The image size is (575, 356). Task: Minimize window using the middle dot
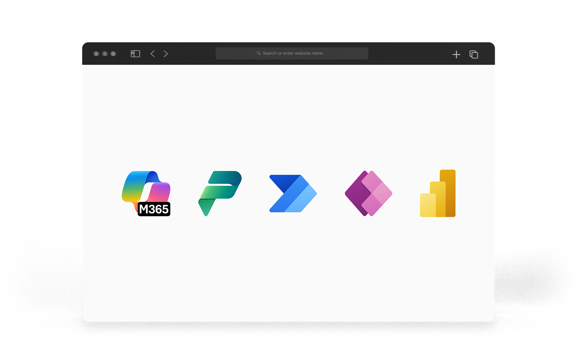[105, 54]
